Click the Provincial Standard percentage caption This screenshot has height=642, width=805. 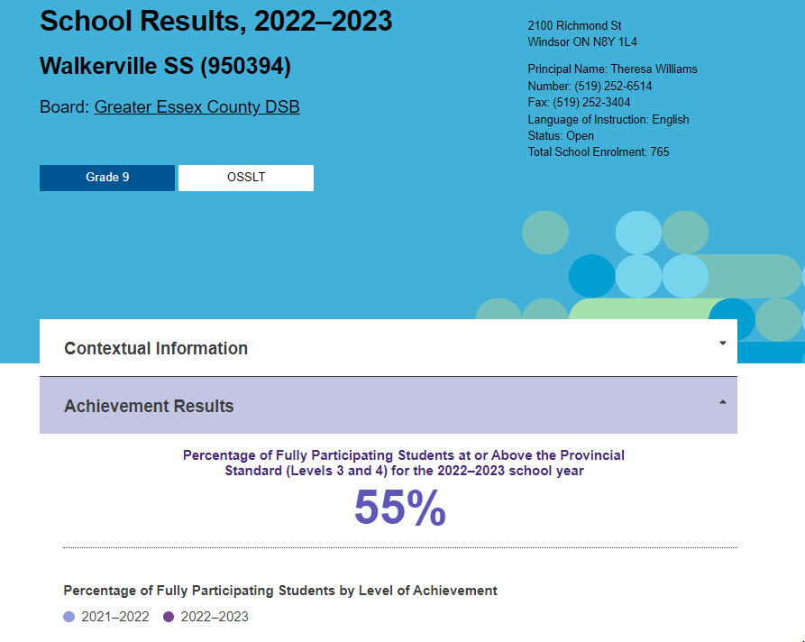pyautogui.click(x=404, y=463)
